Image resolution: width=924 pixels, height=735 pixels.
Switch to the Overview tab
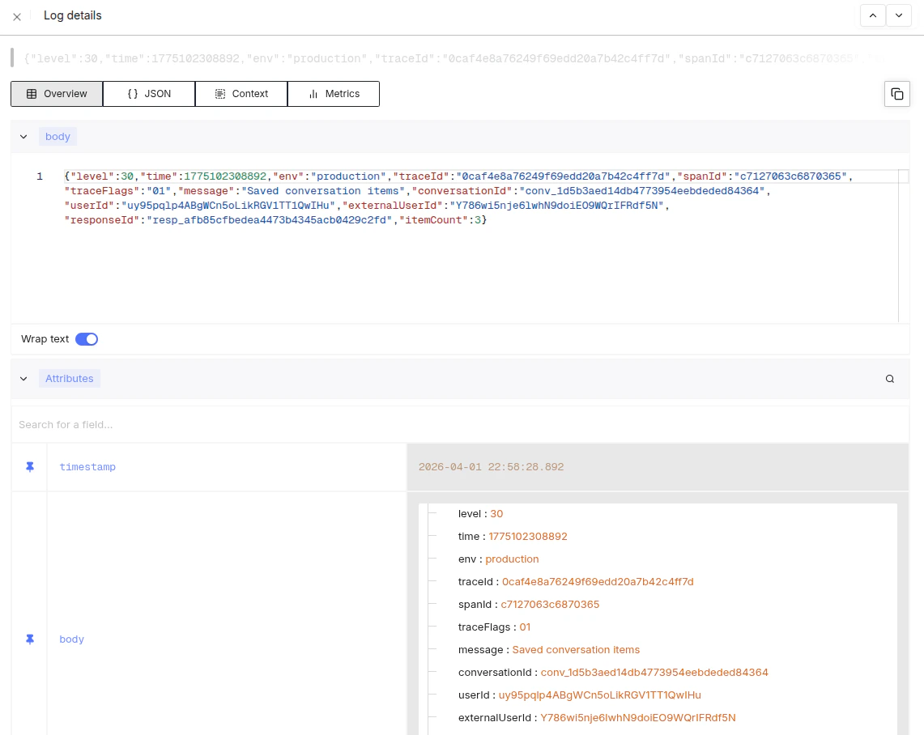(x=57, y=94)
